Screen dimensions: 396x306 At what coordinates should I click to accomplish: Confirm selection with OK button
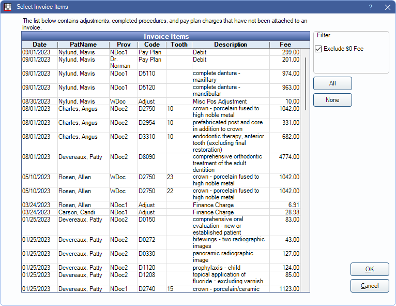pyautogui.click(x=369, y=269)
